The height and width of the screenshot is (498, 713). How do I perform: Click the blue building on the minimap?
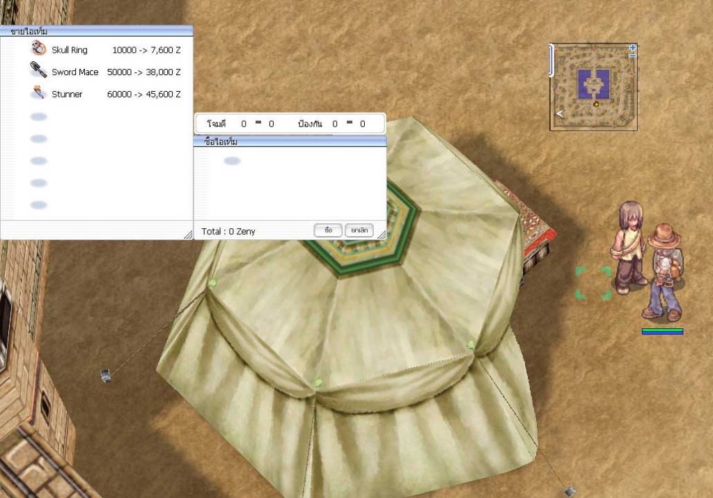[594, 83]
